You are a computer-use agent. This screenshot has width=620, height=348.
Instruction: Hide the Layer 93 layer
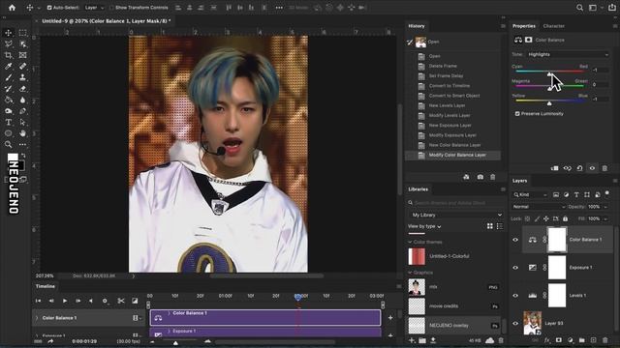515,324
